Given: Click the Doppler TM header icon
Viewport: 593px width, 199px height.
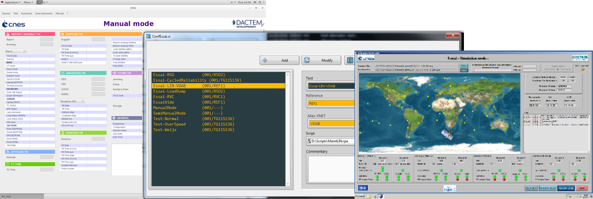Looking at the screenshot, I should coord(62,34).
